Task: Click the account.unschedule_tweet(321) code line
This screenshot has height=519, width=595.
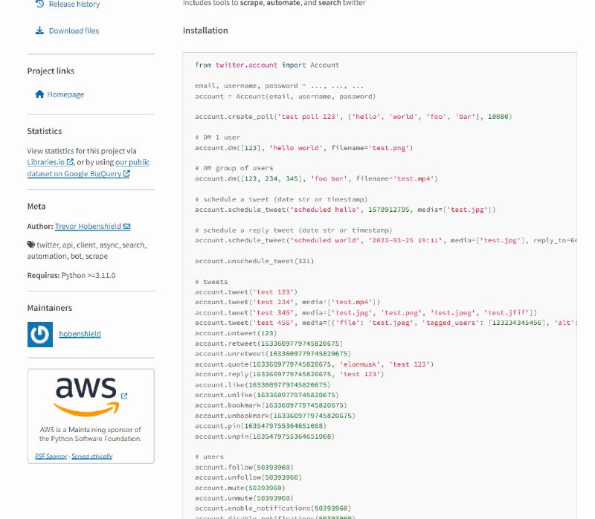Action: 254,261
